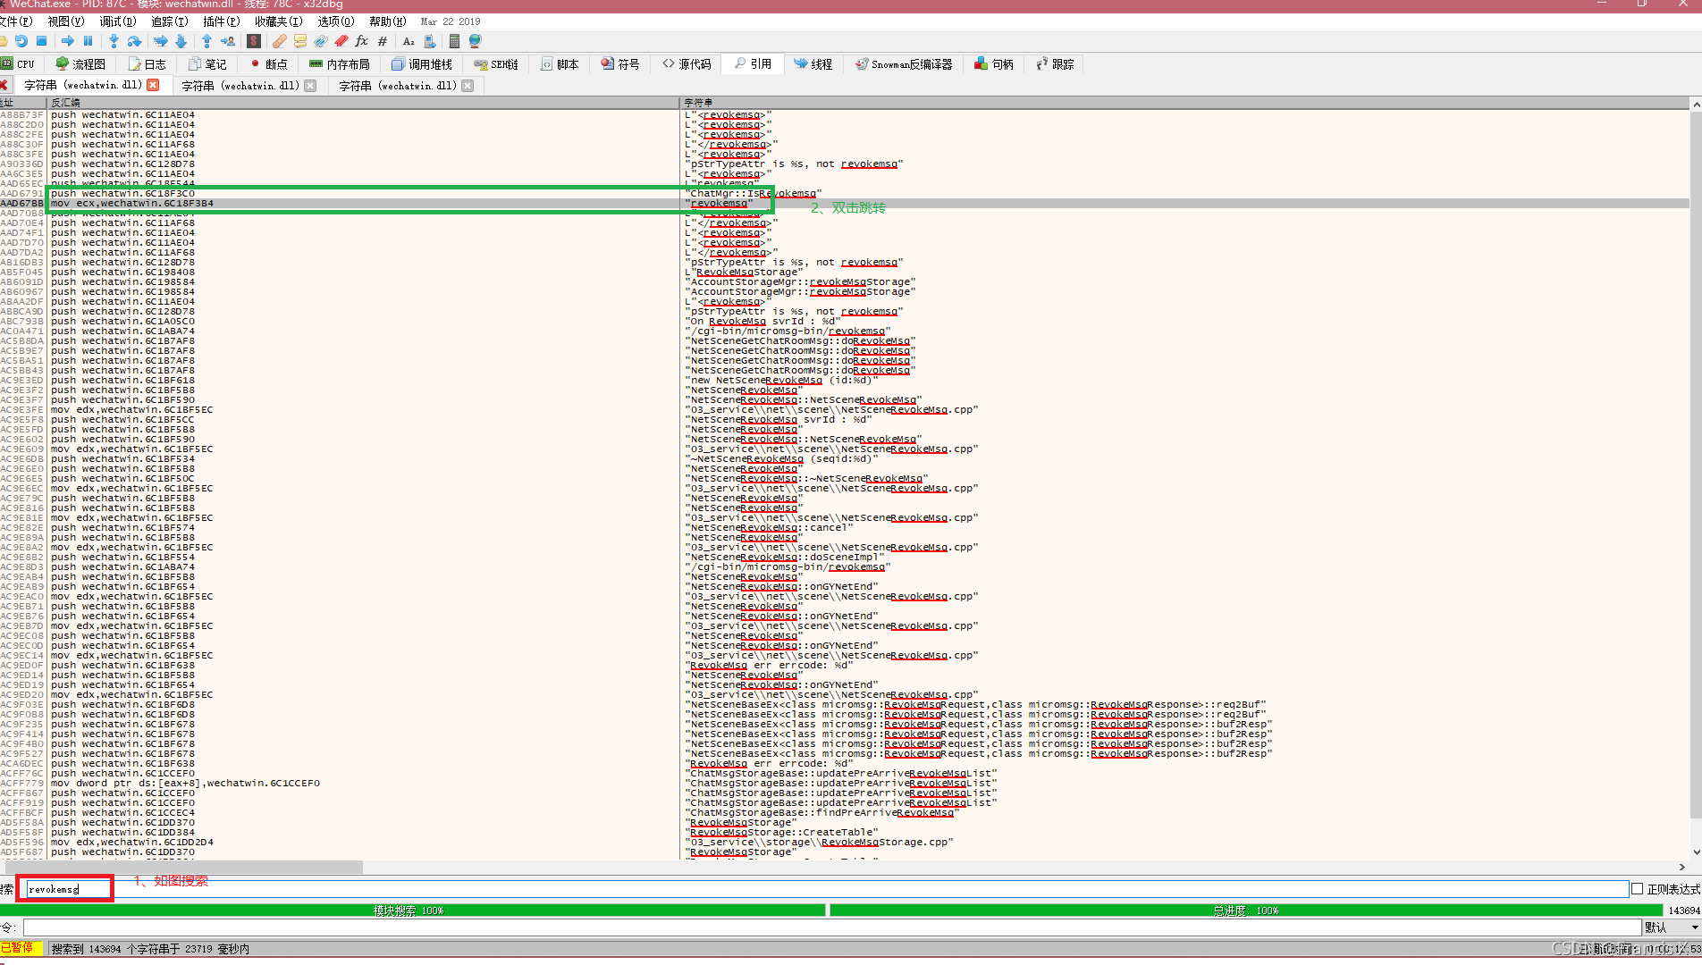Switch to the 调用堆栈 (Call Stack) tab
Screen dimensions: 1702x965
pyautogui.click(x=422, y=64)
